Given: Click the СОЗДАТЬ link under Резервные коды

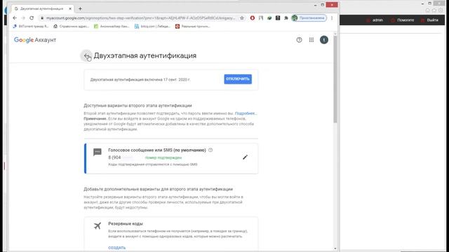Looking at the screenshot, I should coord(117,248).
